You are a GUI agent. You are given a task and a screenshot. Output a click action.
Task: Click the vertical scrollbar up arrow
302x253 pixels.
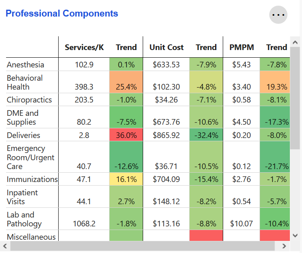pos(295,42)
